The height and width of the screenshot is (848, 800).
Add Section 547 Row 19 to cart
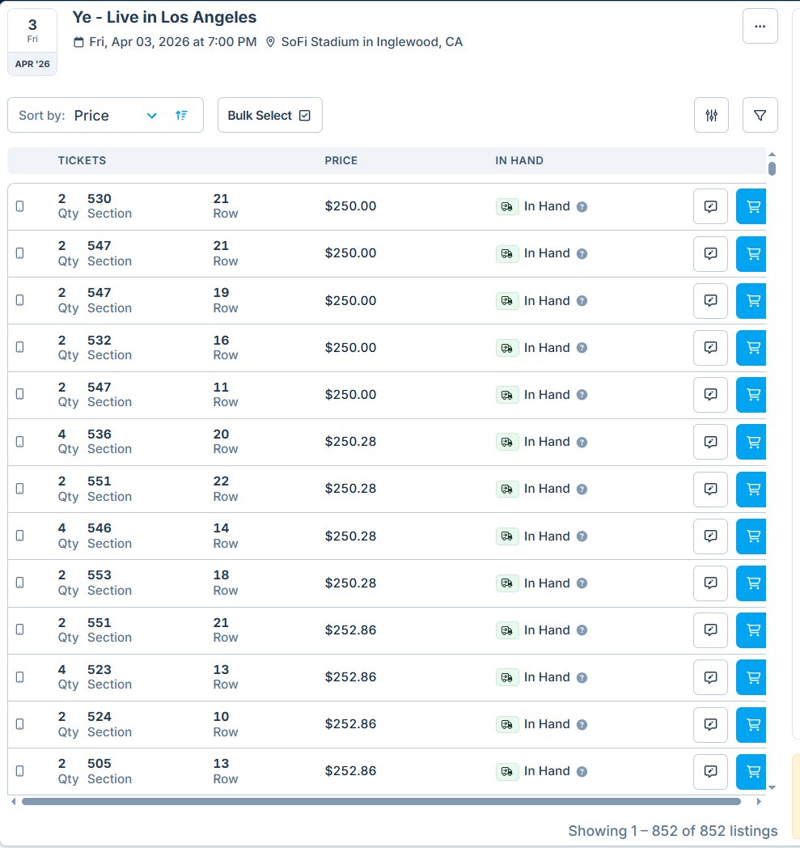pos(751,301)
